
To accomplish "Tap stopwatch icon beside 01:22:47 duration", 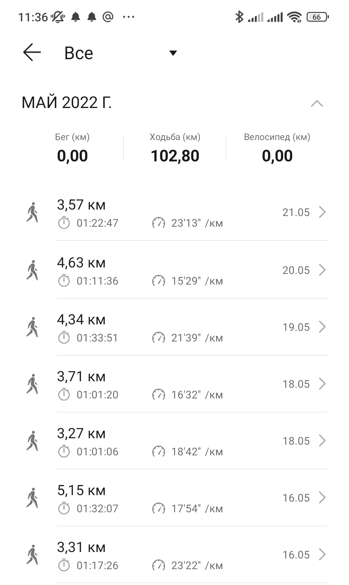I will [x=64, y=223].
